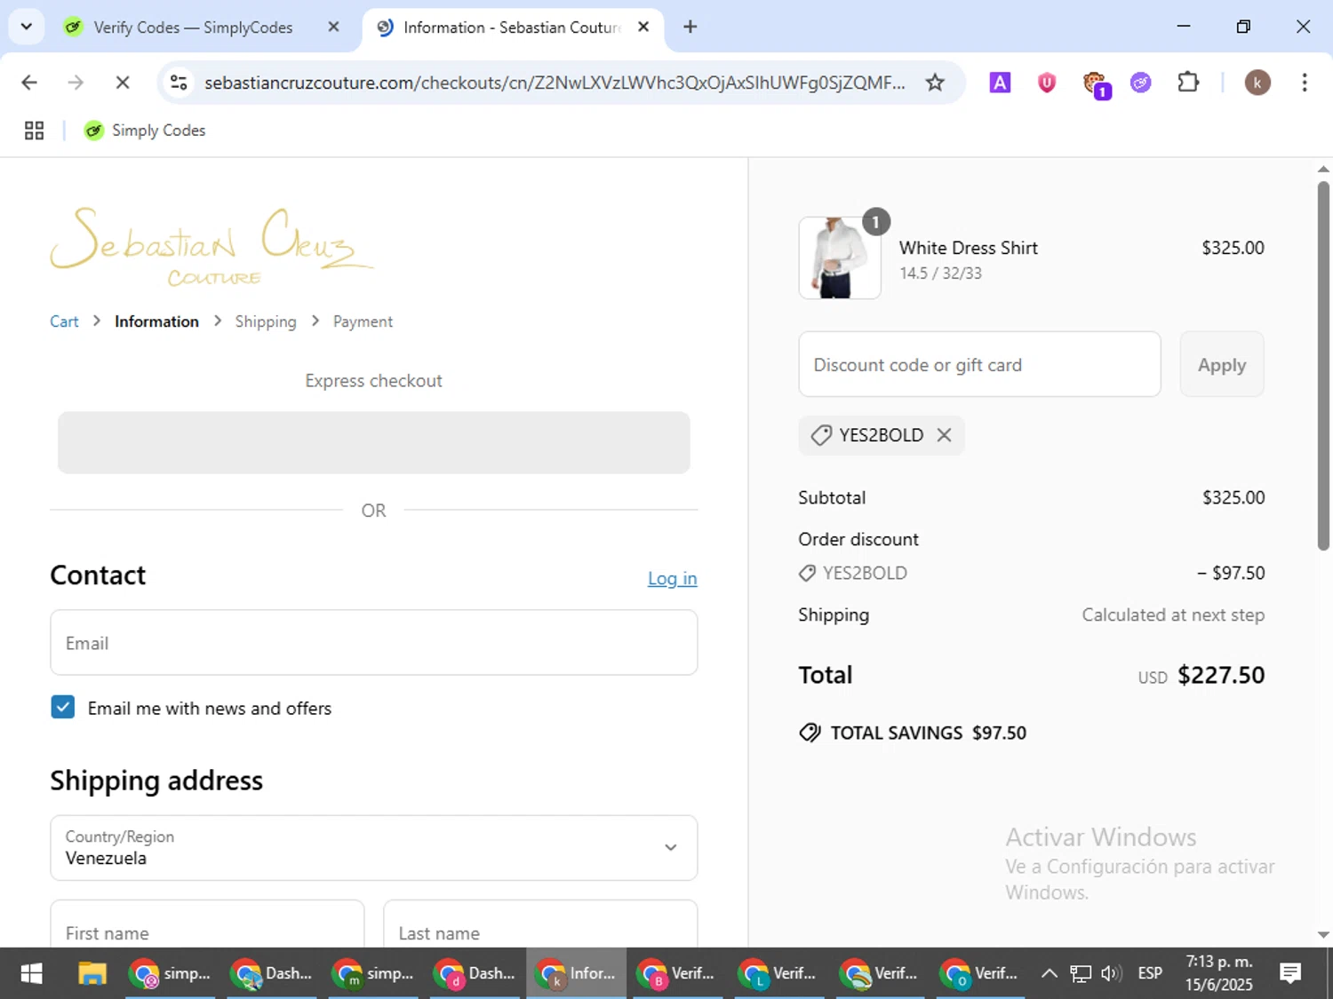Click the Total $227.50 amount
The width and height of the screenshot is (1333, 999).
pos(1221,675)
